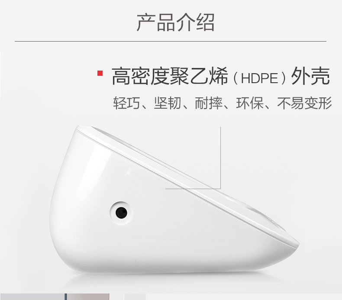Click the vertical callout pointer line
342x300 pixels.
(220, 158)
